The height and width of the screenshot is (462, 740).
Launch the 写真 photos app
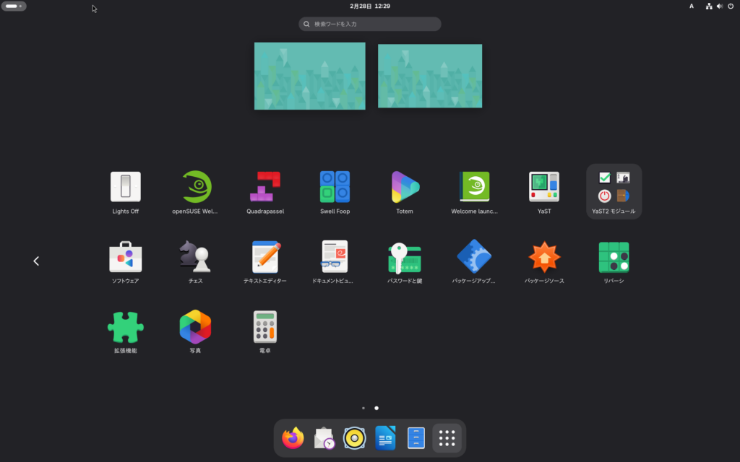pyautogui.click(x=195, y=326)
